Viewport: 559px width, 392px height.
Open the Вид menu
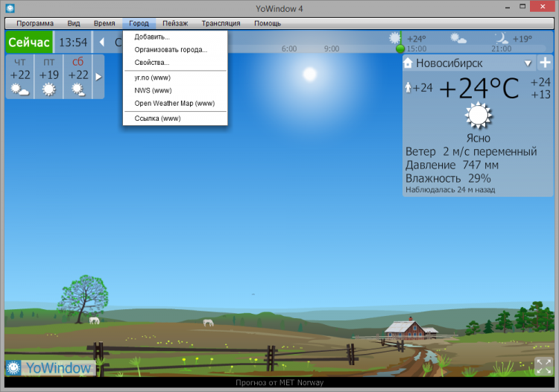(x=74, y=24)
